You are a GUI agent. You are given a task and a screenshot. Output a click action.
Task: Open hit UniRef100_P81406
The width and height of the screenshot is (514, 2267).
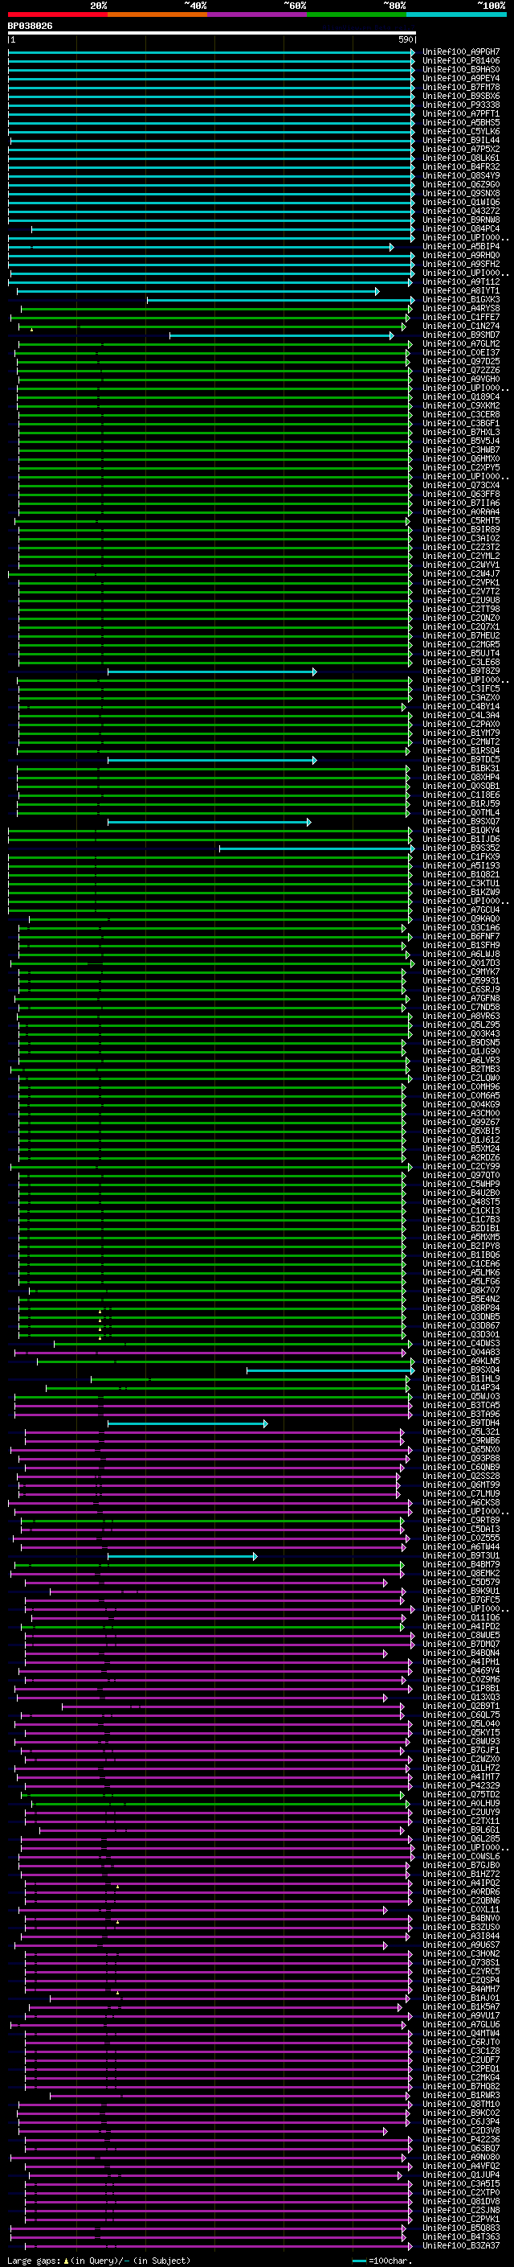[460, 61]
